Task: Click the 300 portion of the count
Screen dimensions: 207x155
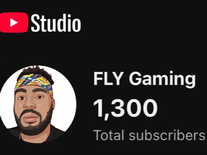Action: (x=134, y=108)
